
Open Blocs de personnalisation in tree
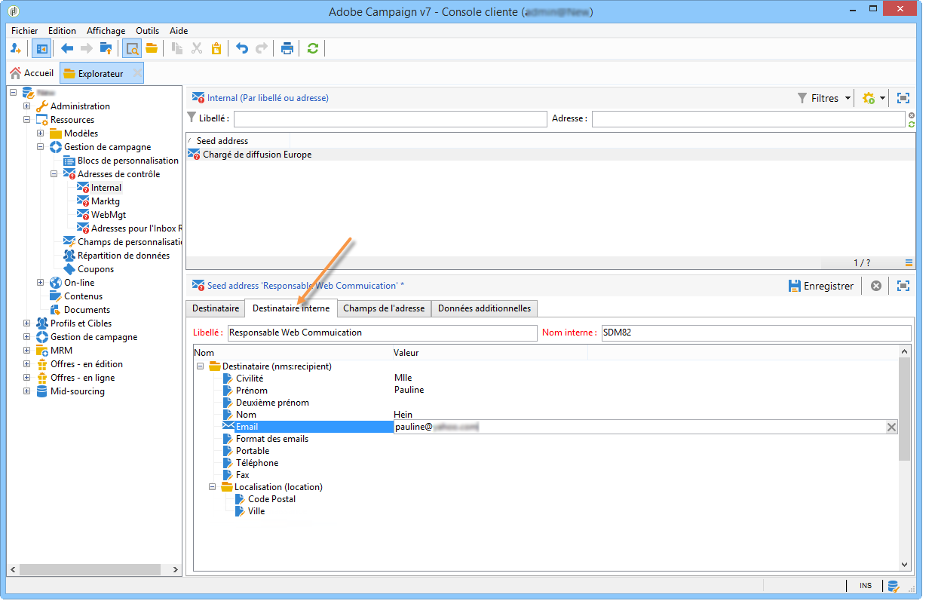point(127,161)
